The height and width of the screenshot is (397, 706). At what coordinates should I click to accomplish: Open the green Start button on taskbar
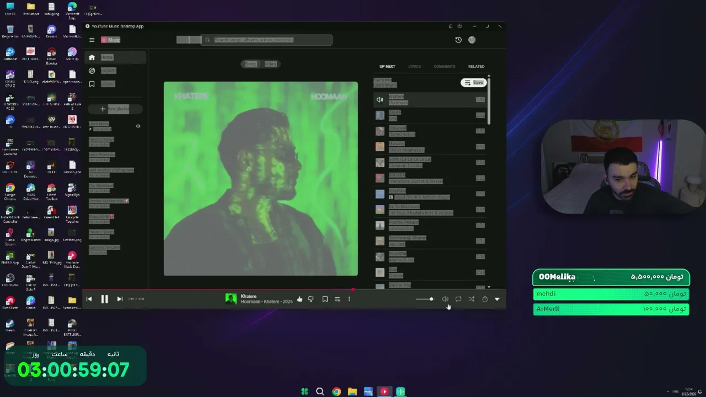304,391
